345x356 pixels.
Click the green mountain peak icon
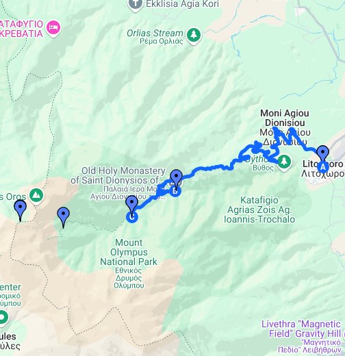(x=36, y=196)
